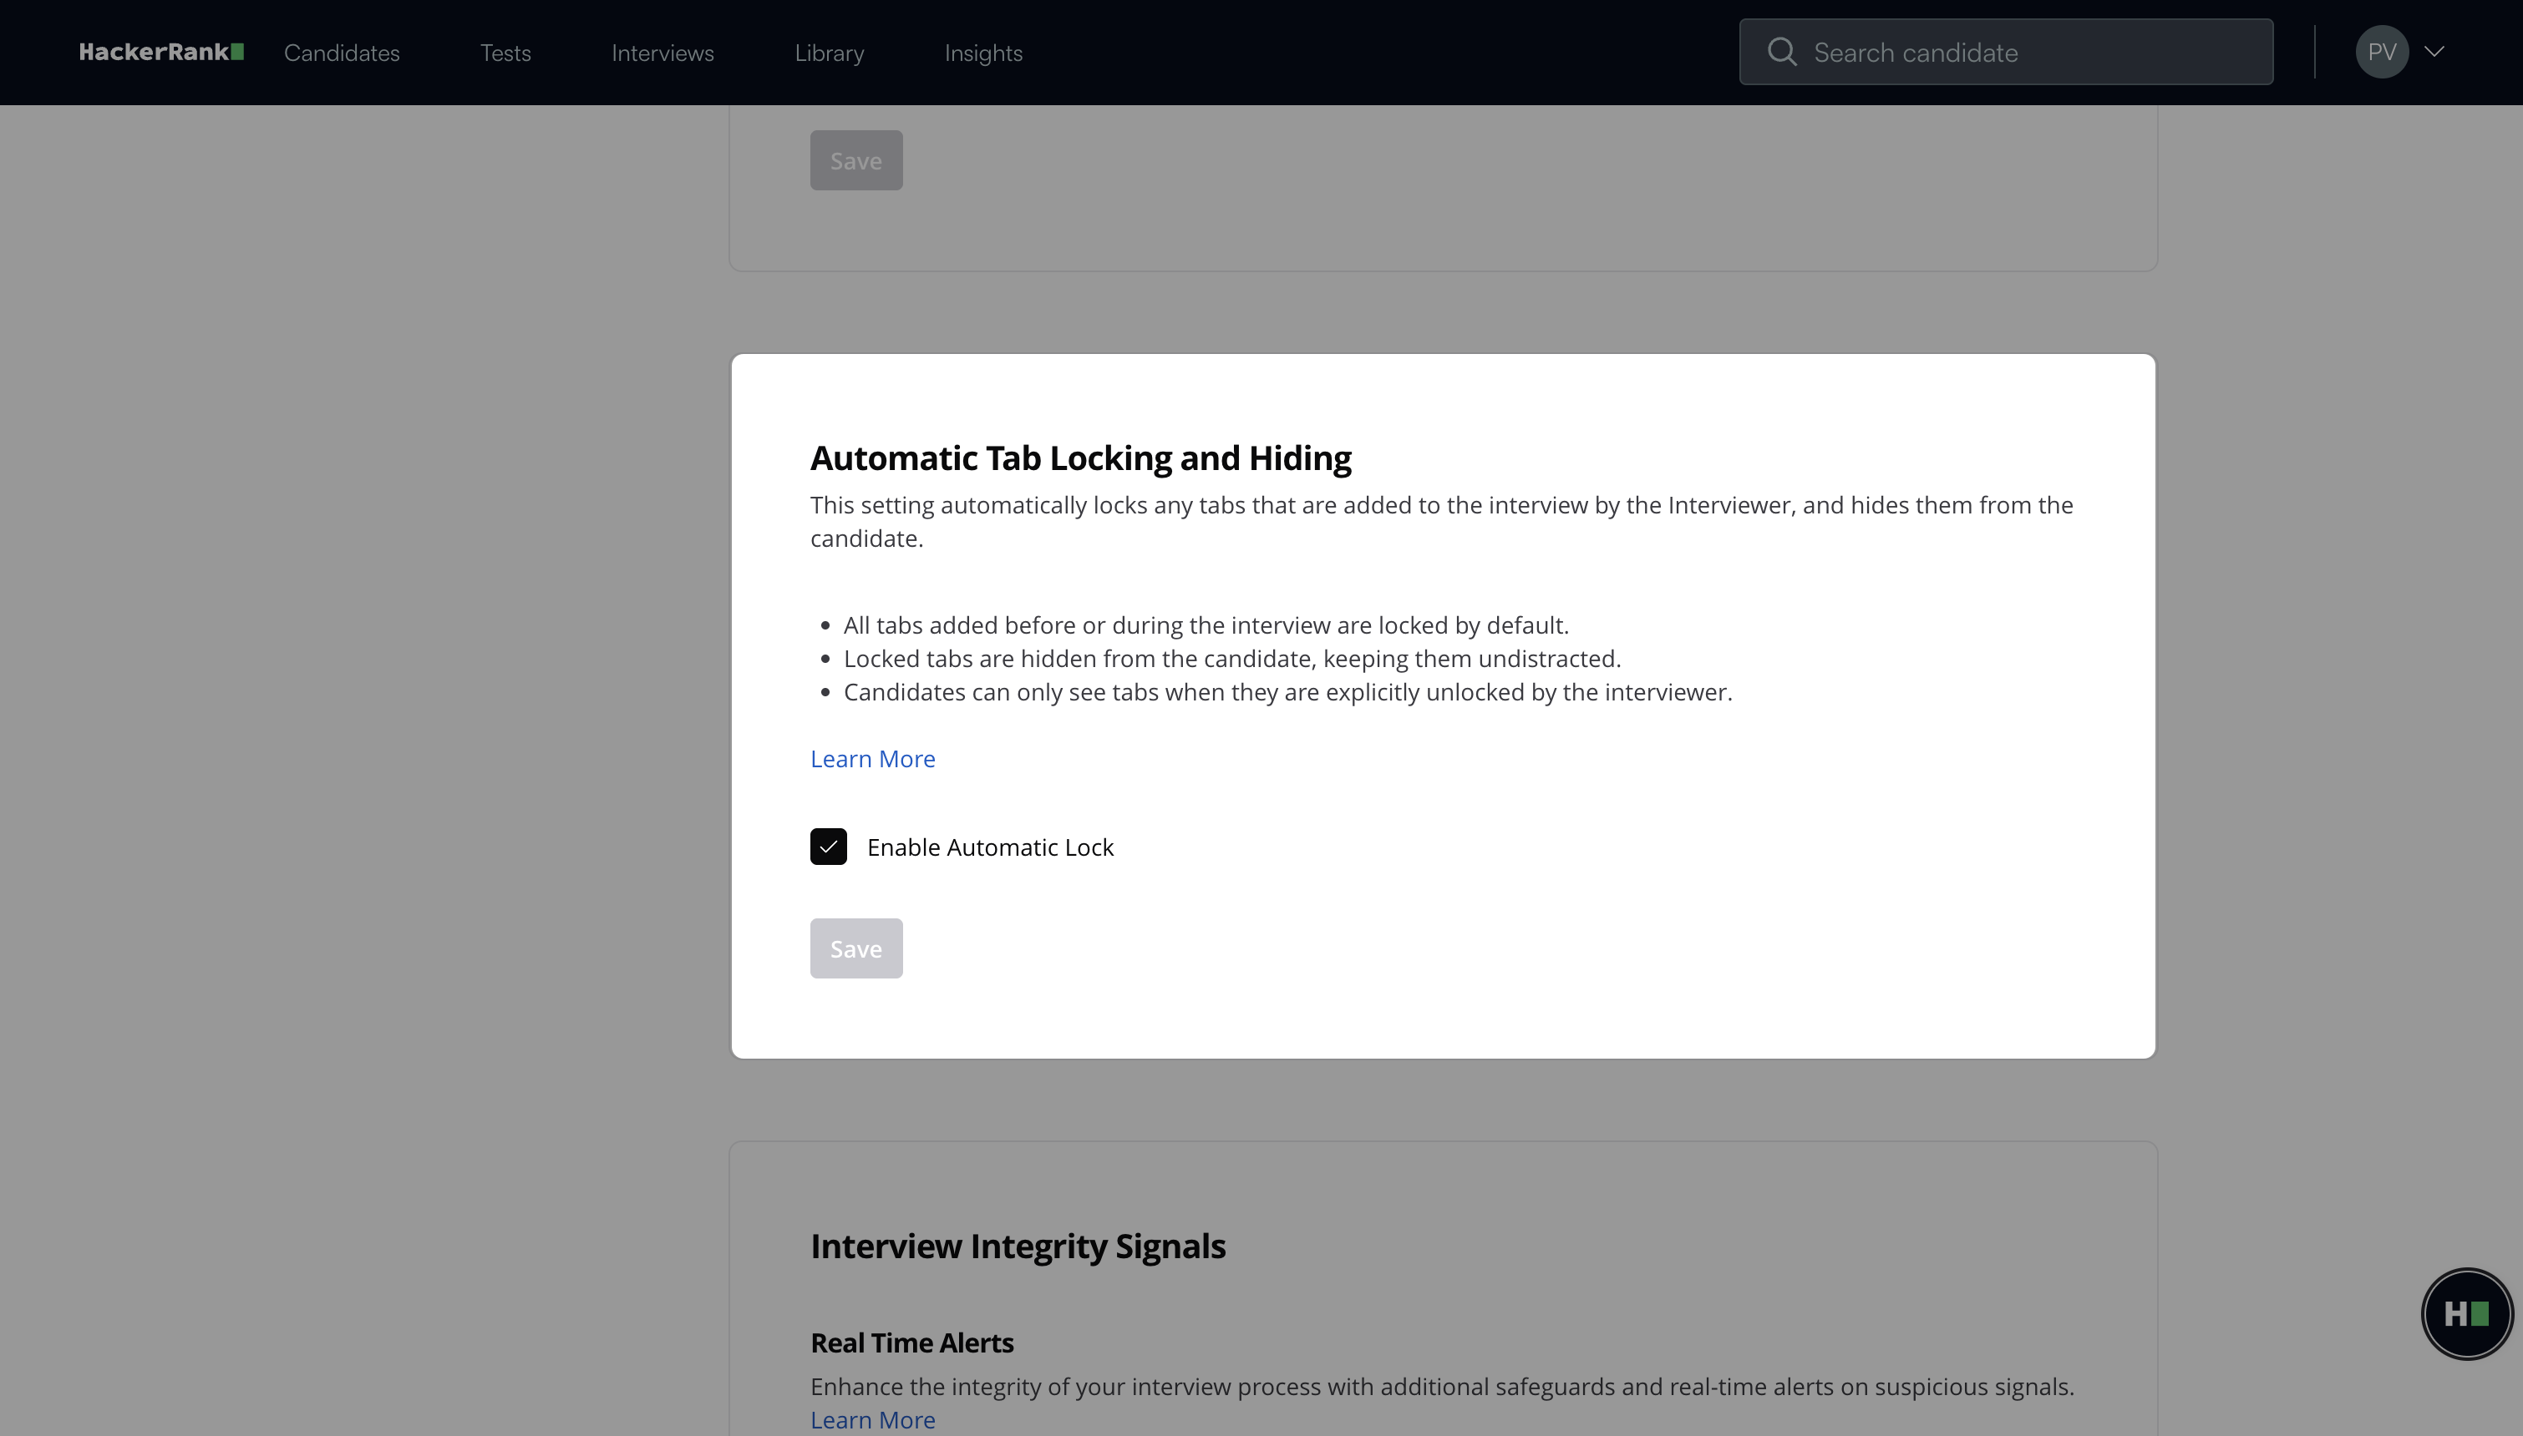The height and width of the screenshot is (1436, 2523).
Task: Click the search magnifier icon
Action: click(1781, 53)
